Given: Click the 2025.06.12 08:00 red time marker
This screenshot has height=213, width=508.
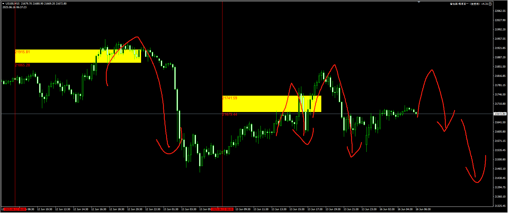Looking at the screenshot, I should [x=15, y=209].
